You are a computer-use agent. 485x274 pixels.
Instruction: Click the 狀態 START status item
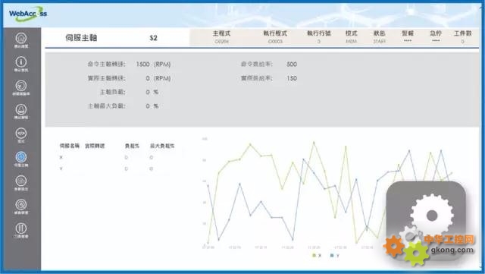(379, 37)
